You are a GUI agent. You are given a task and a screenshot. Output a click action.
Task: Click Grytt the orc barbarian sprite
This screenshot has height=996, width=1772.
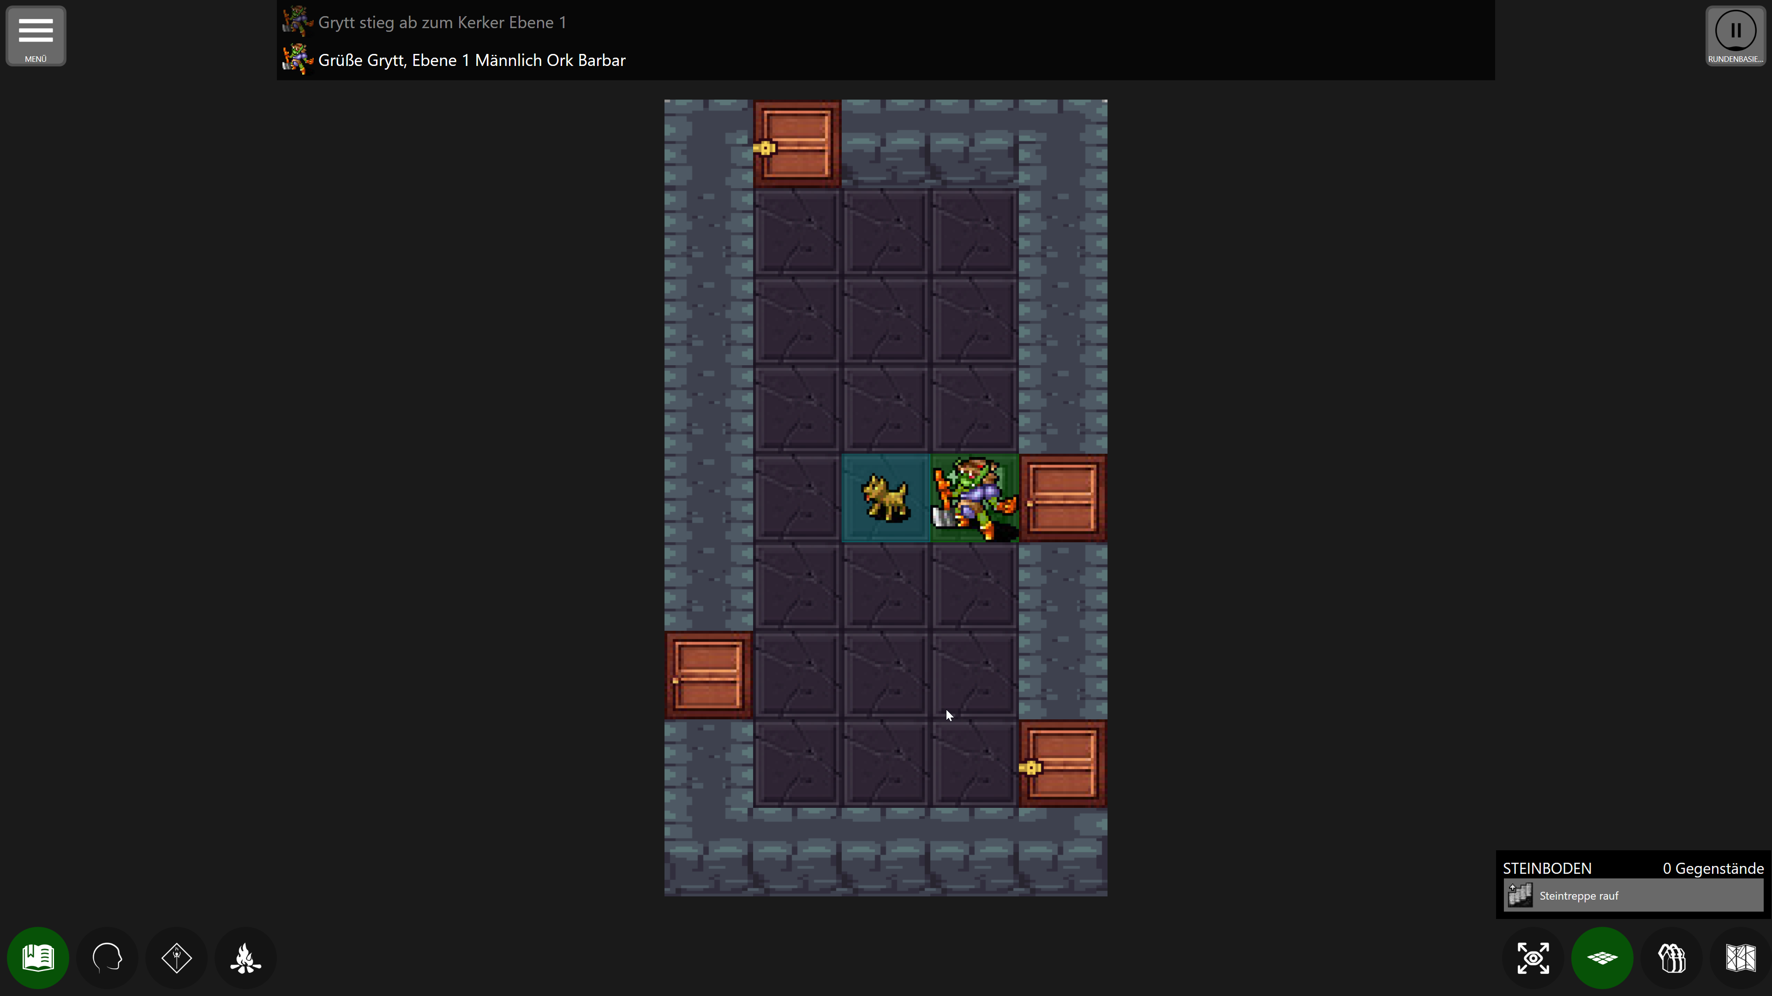tap(974, 498)
